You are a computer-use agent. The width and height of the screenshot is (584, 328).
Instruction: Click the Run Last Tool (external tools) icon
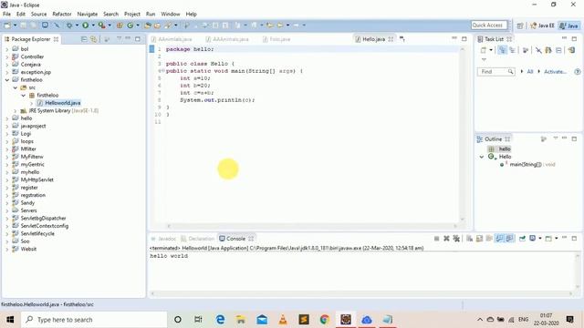(x=101, y=26)
